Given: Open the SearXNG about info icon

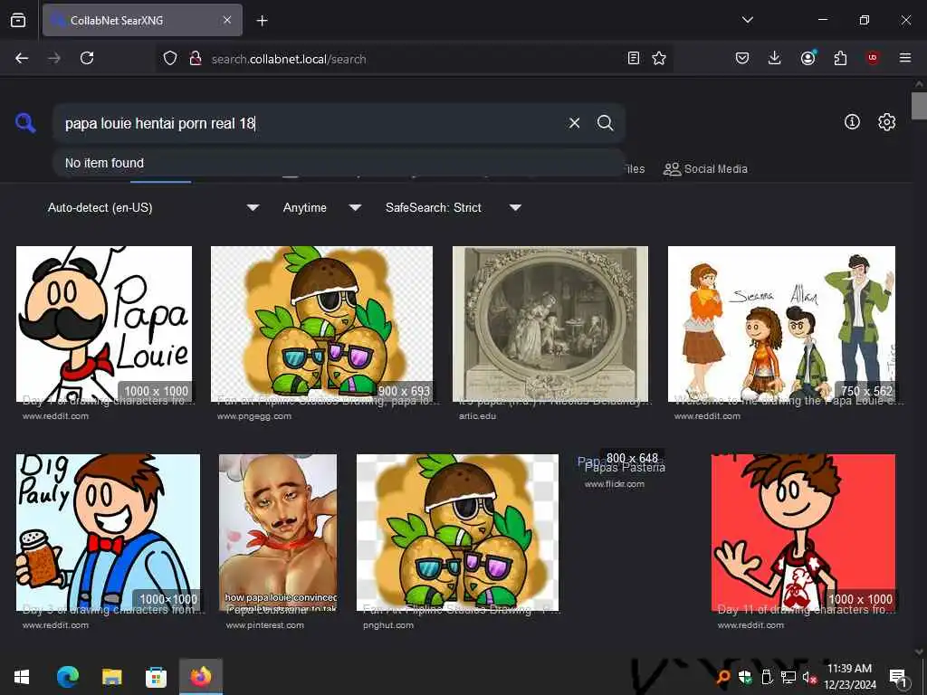Looking at the screenshot, I should point(852,122).
